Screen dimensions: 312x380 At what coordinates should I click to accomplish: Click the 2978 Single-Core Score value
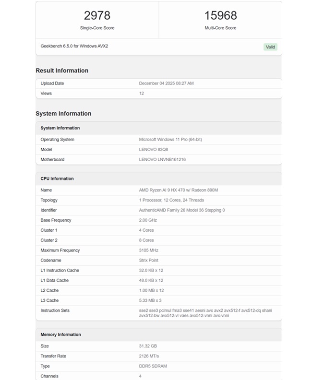coord(97,15)
